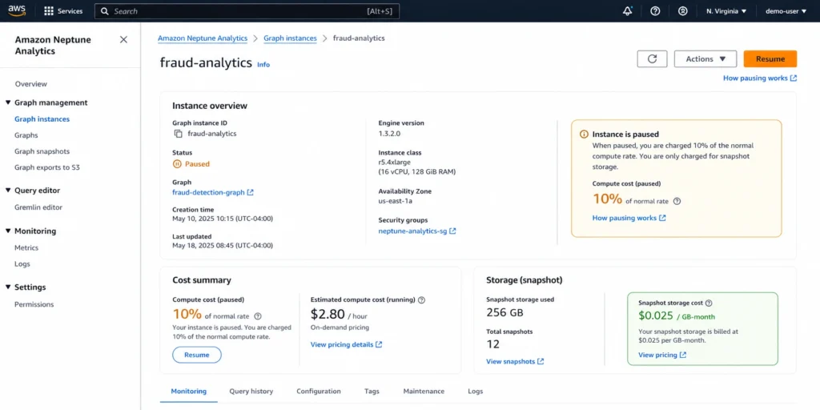
Task: Open the Services grid menu
Action: pyautogui.click(x=63, y=11)
